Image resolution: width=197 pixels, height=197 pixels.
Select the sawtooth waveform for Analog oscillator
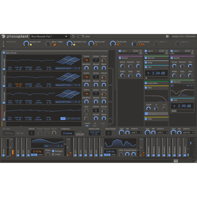(63, 119)
